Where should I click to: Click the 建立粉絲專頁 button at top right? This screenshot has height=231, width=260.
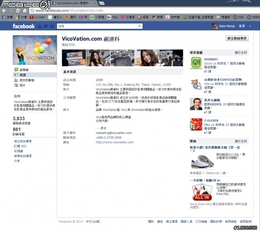[x=237, y=38]
